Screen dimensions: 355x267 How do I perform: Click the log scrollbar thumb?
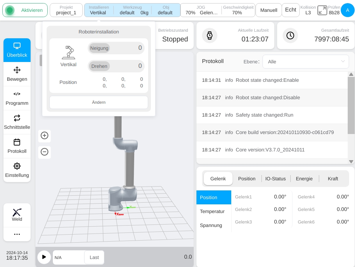(351, 105)
